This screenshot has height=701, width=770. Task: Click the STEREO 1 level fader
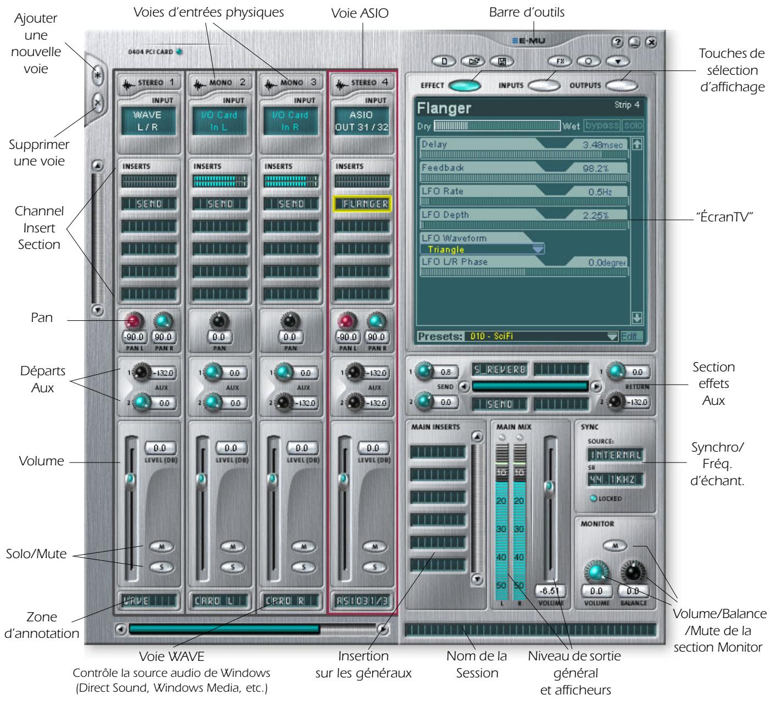click(130, 480)
